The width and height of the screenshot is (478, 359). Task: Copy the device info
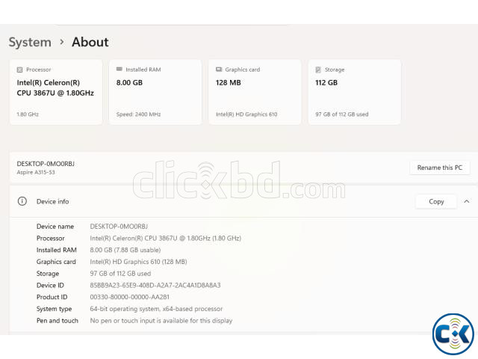click(436, 201)
